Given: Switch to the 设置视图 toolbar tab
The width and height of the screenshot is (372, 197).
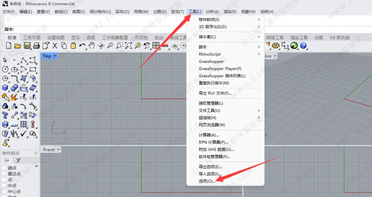Looking at the screenshot, I should 56,38.
